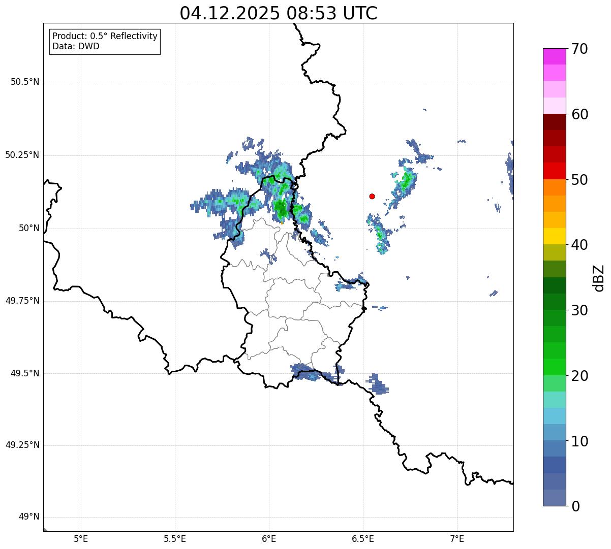Click the yellow colorbar swatch at 40 dBZ
This screenshot has height=549, width=611.
pos(555,236)
